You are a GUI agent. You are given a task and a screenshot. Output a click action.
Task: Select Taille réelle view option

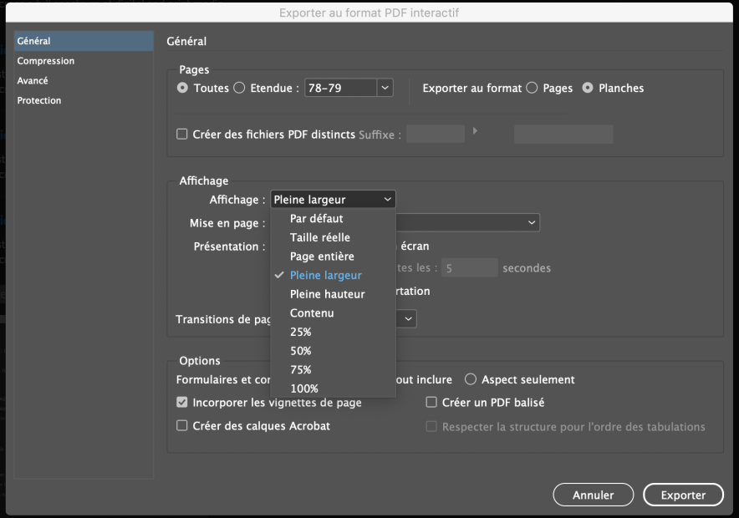coord(319,238)
